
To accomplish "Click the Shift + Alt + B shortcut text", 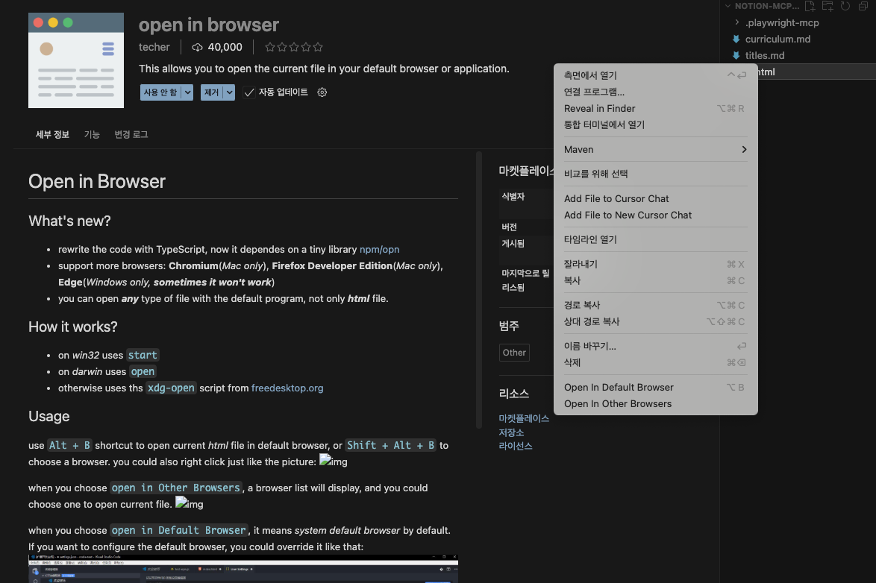I will click(x=390, y=445).
